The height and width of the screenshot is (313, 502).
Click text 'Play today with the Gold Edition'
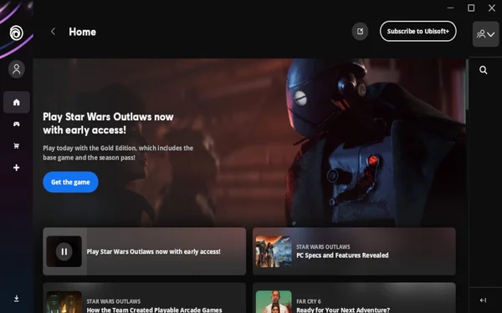point(90,148)
